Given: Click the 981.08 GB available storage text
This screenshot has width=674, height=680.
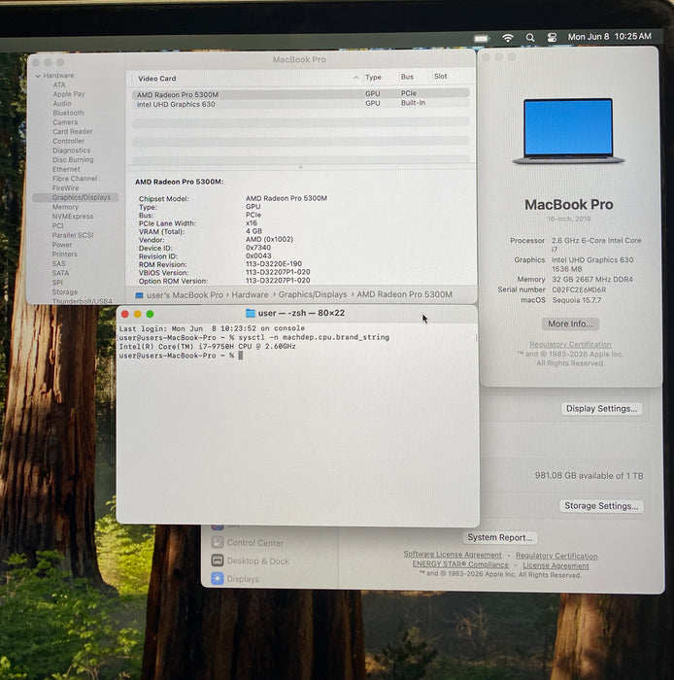Looking at the screenshot, I should click(x=589, y=476).
